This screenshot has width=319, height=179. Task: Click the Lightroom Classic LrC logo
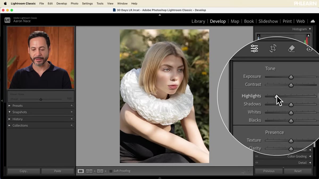[7, 20]
